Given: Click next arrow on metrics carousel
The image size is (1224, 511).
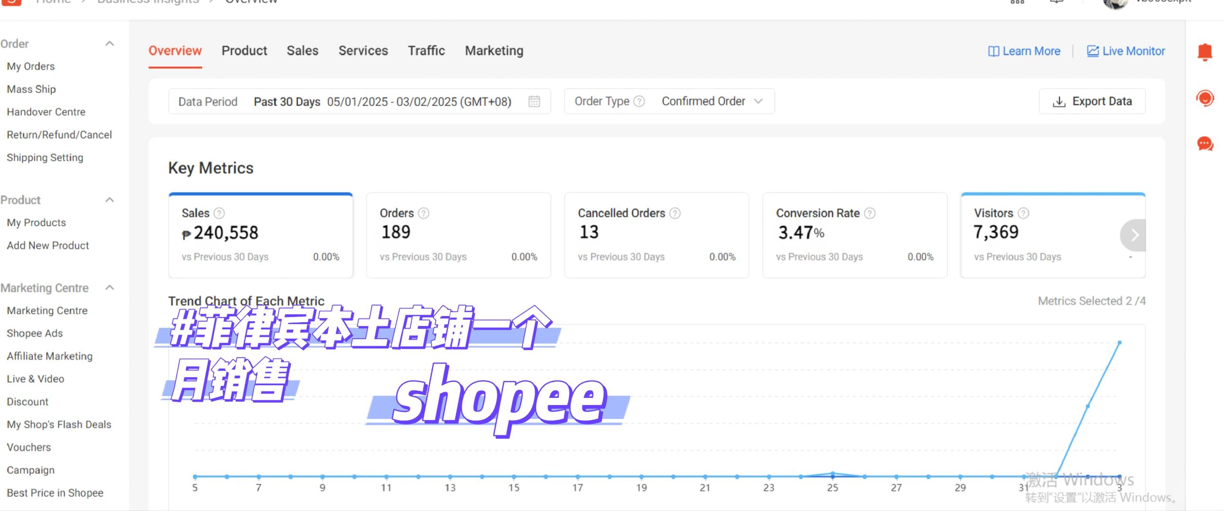Looking at the screenshot, I should tap(1134, 235).
